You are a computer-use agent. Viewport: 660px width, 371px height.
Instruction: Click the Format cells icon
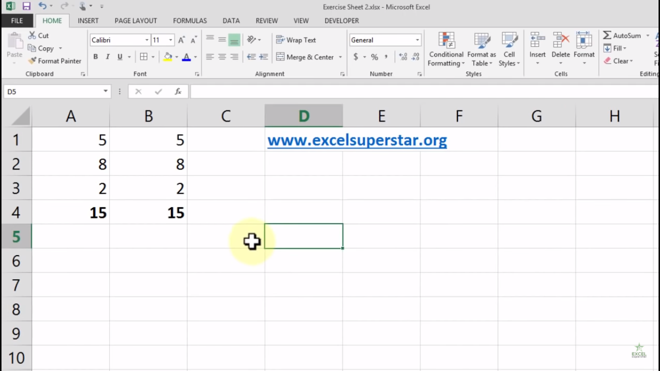point(584,41)
